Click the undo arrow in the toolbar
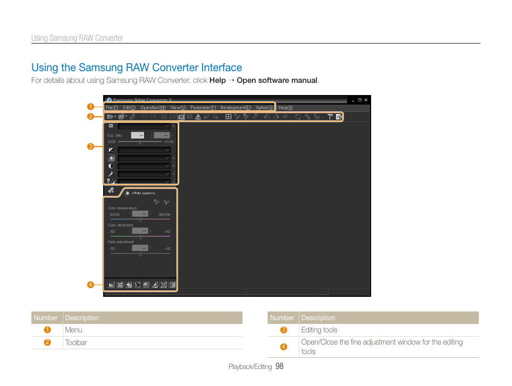 click(144, 117)
